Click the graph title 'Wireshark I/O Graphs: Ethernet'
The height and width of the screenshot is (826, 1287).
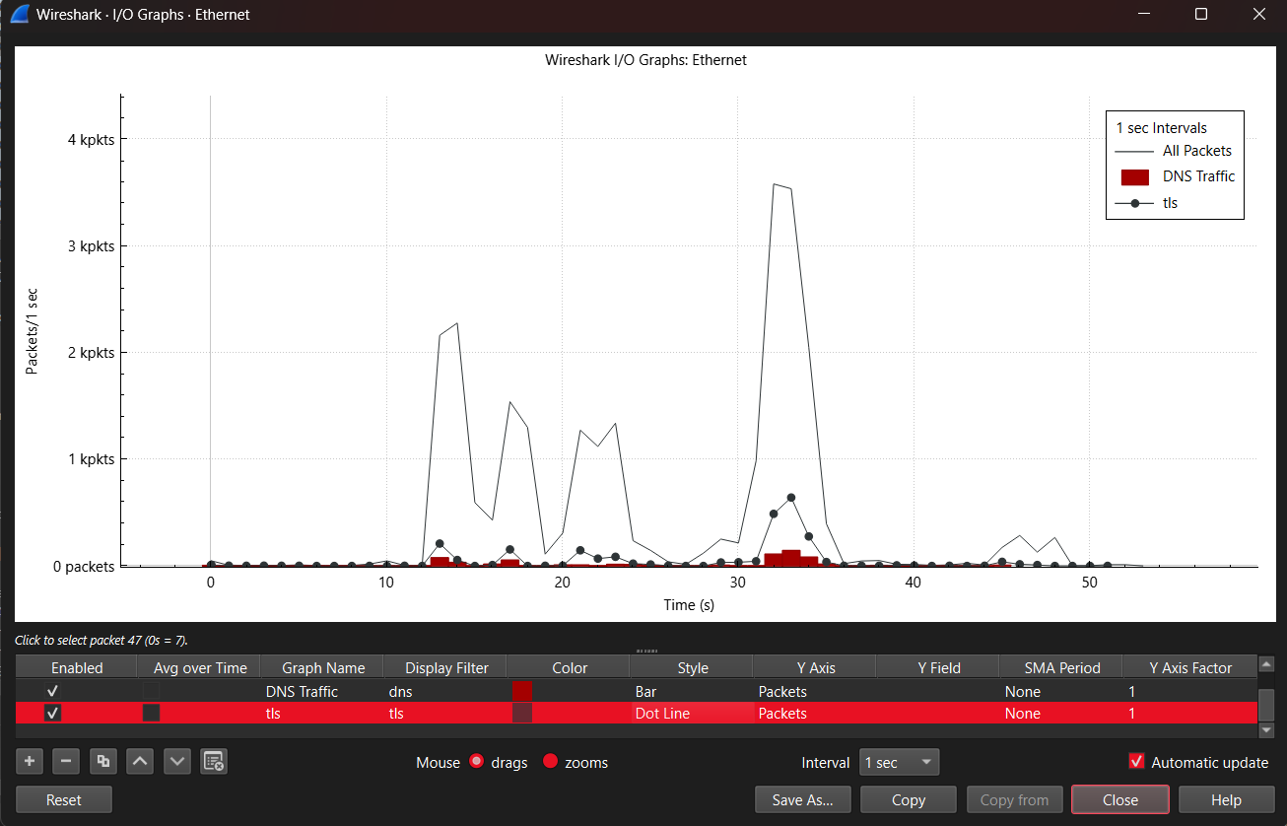coord(645,60)
